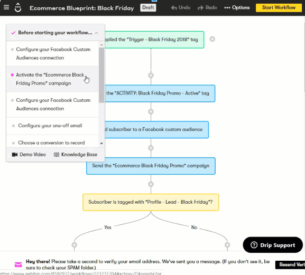
Task: Undo the last workflow change
Action: [181, 7]
